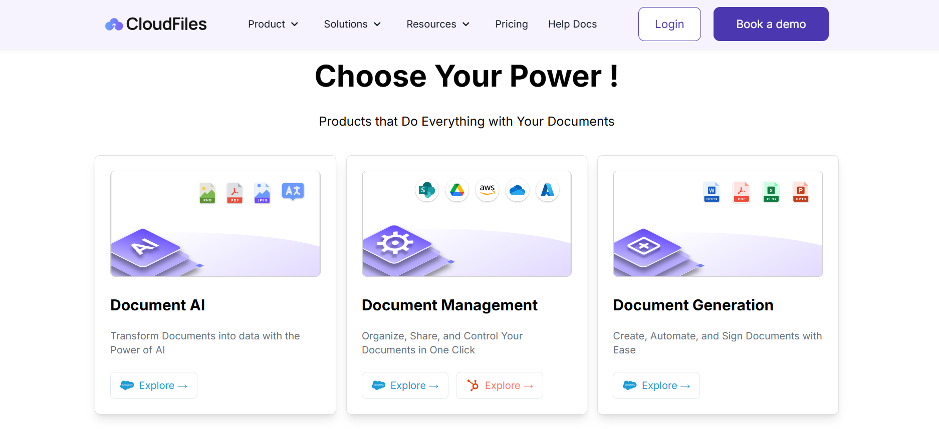Click the Google Drive icon
The width and height of the screenshot is (939, 429).
click(457, 190)
